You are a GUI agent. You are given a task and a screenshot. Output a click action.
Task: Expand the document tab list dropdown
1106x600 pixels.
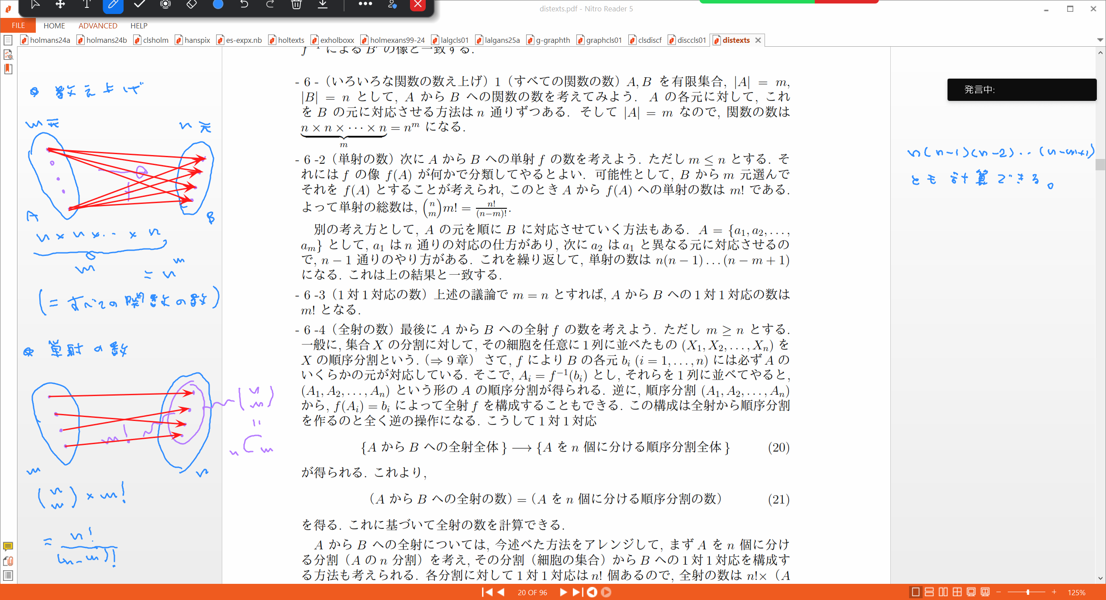tap(1100, 40)
